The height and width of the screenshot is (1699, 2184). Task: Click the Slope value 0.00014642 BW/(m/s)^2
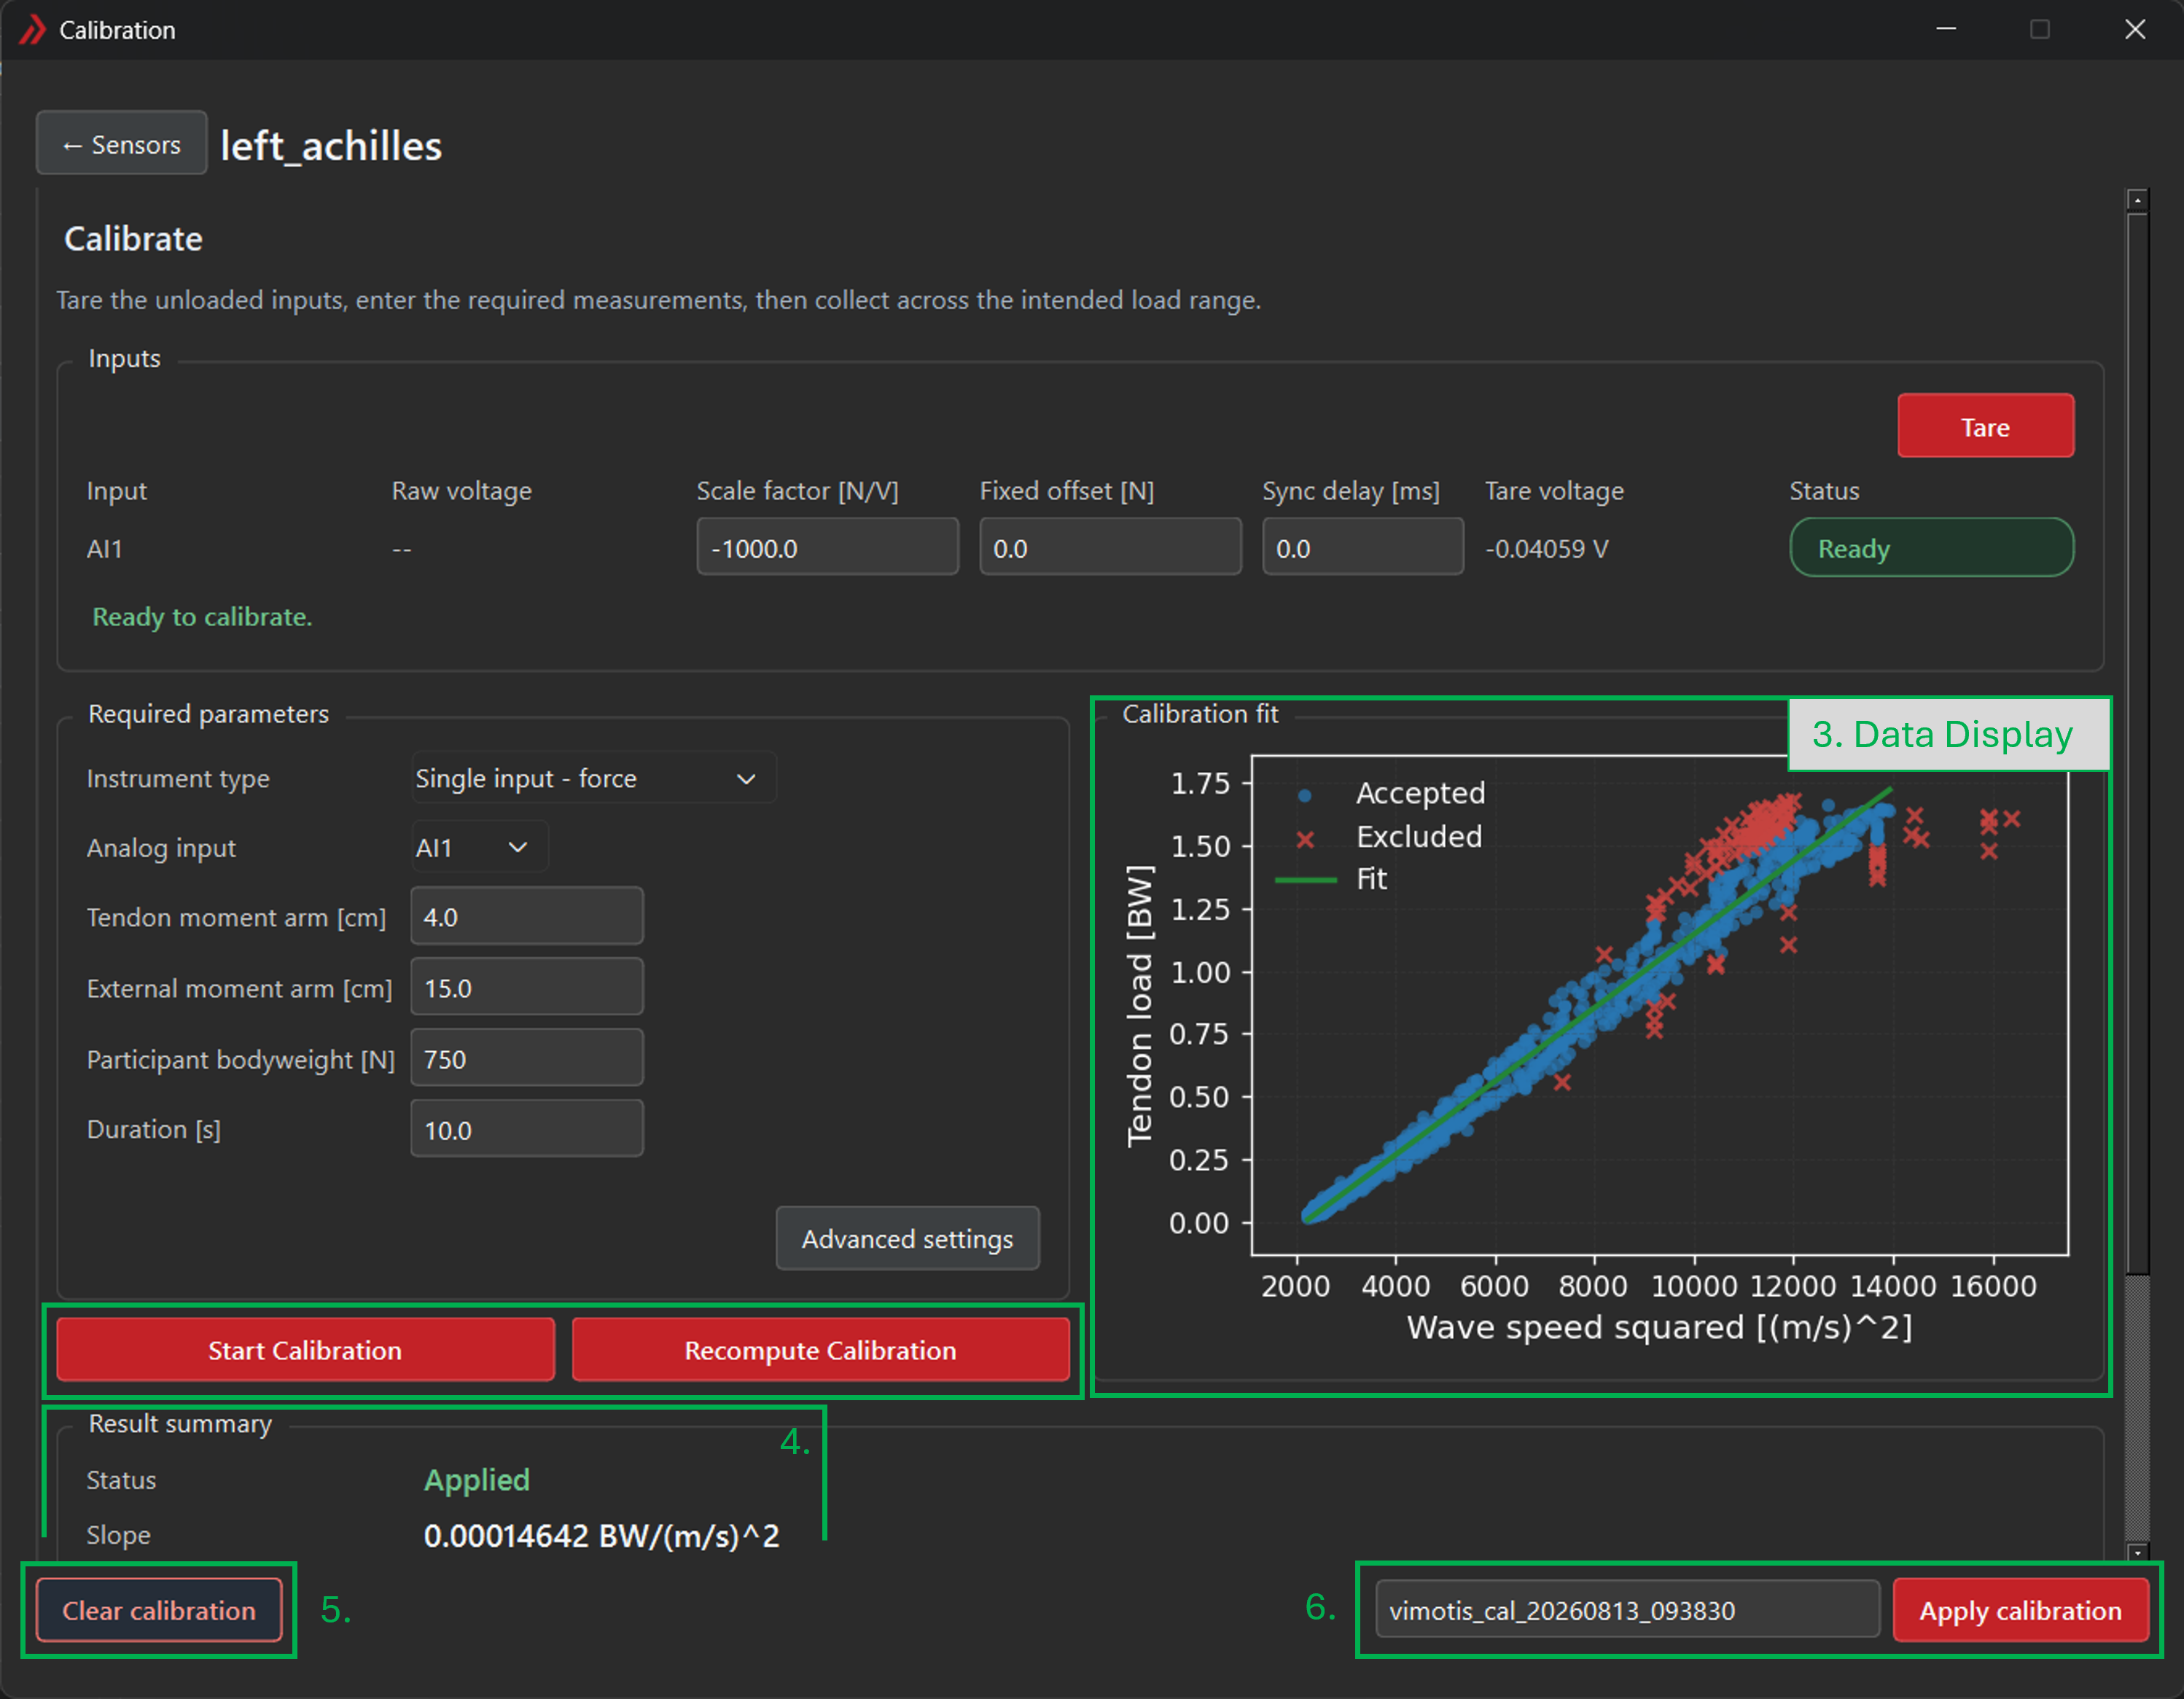tap(601, 1536)
